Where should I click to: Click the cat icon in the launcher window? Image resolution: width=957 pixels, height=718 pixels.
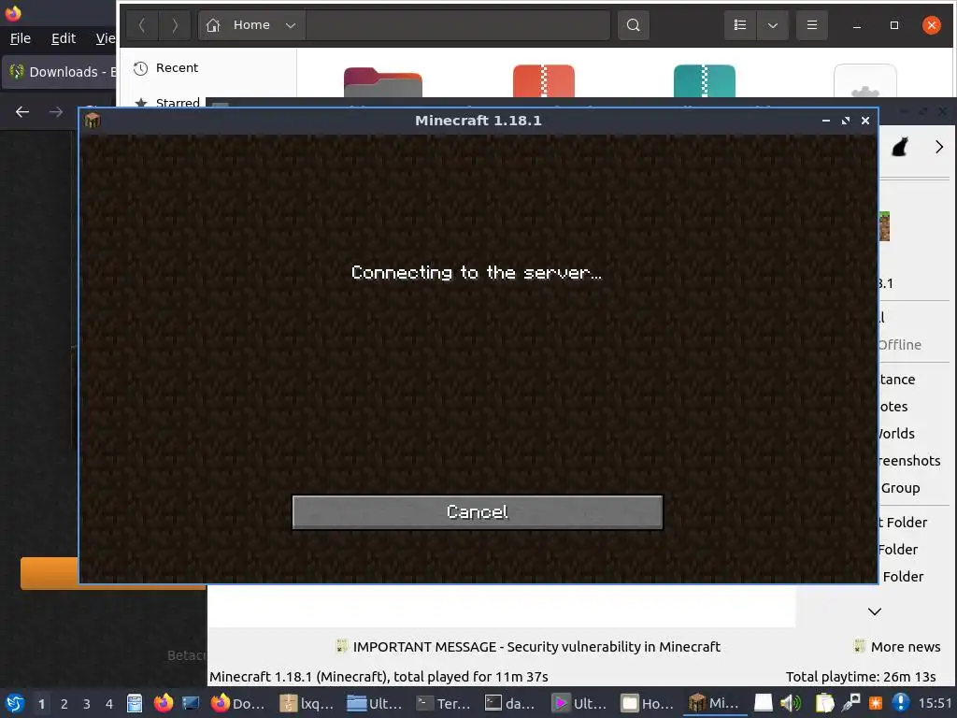click(900, 147)
